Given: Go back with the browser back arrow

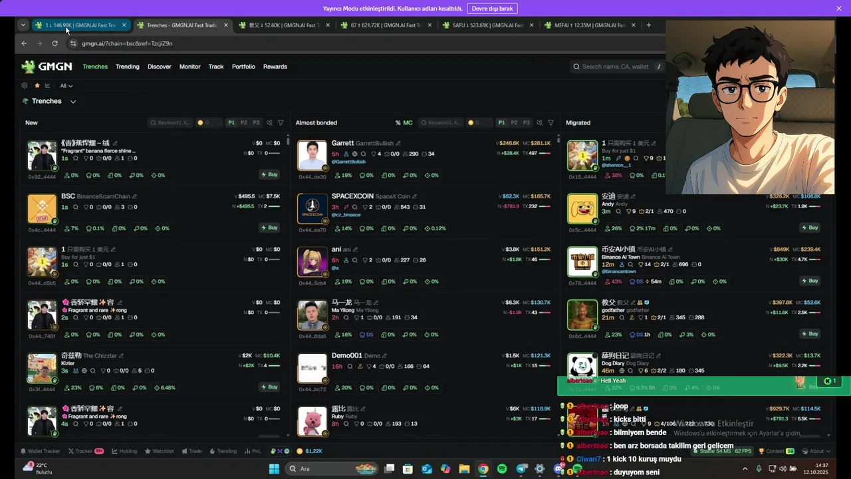Looking at the screenshot, I should coord(24,43).
